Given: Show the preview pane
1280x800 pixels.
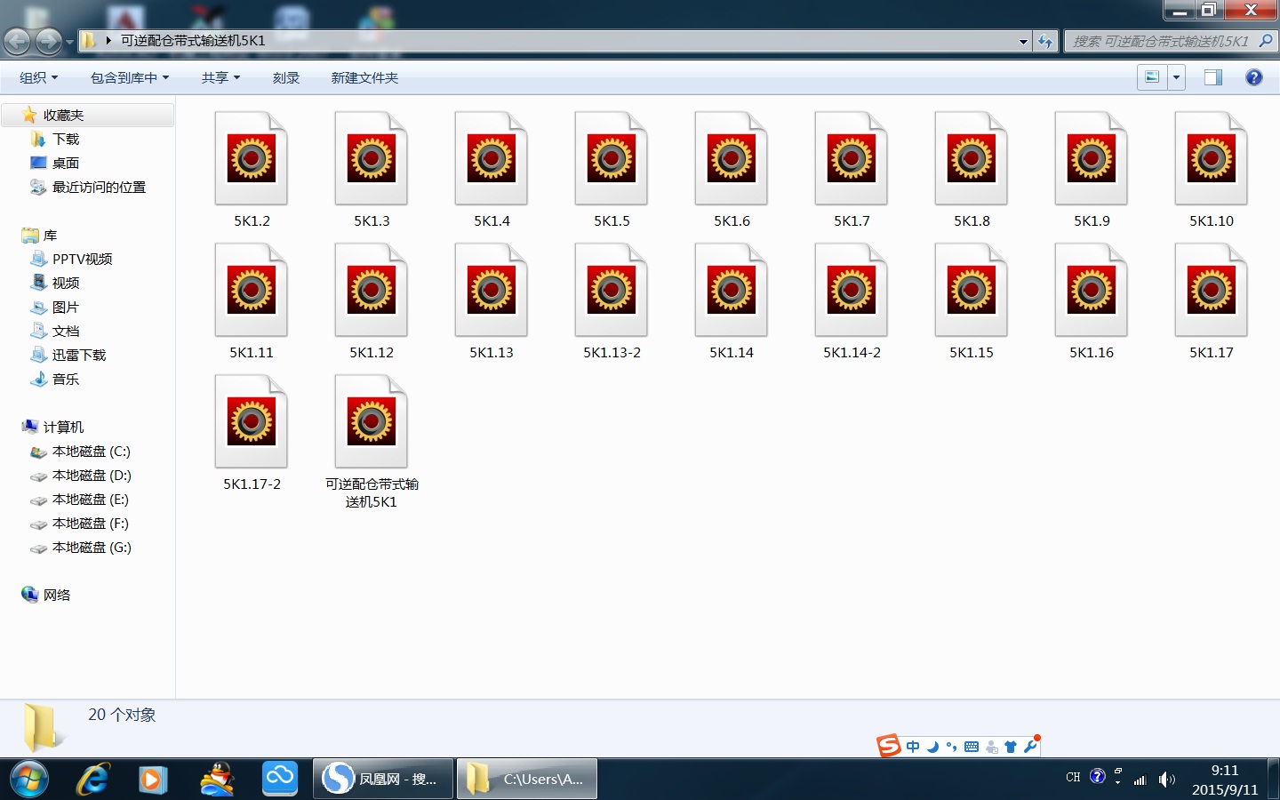Looking at the screenshot, I should (x=1212, y=77).
